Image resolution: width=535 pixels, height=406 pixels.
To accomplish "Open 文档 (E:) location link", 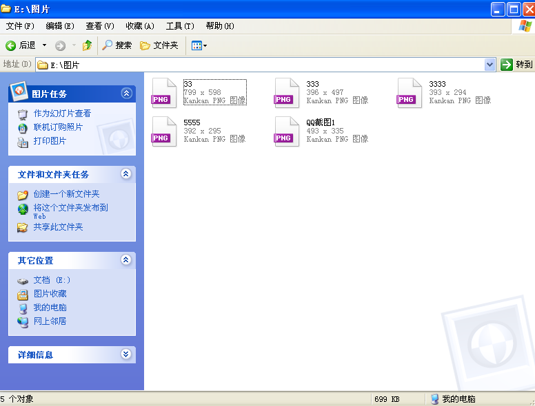I will tap(52, 280).
